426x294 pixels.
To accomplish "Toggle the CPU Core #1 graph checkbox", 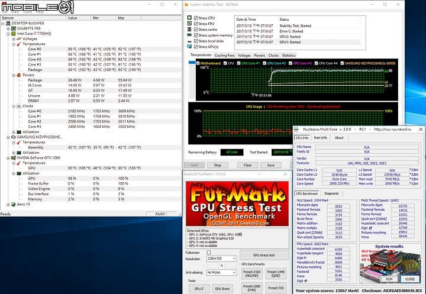I will pos(238,63).
